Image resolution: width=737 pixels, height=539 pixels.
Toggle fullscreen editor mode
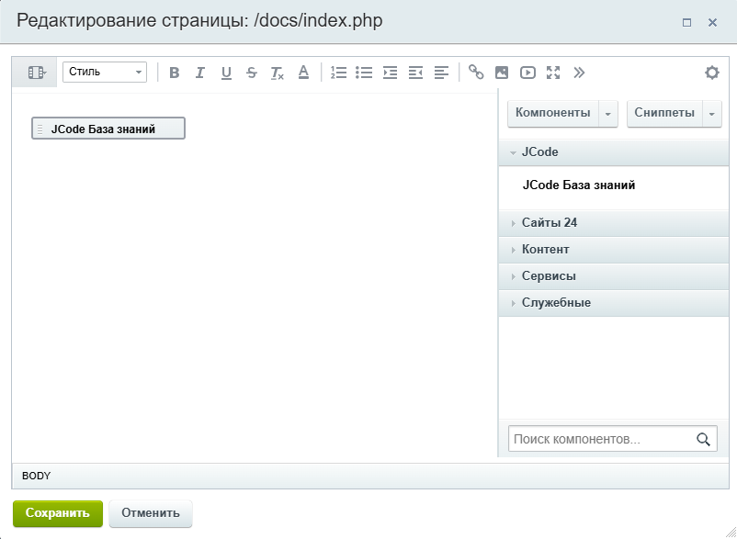pos(553,73)
